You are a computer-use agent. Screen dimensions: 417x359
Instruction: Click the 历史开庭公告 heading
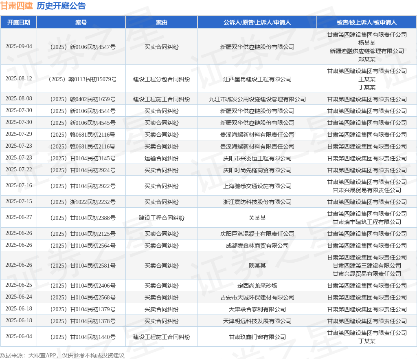[61, 6]
